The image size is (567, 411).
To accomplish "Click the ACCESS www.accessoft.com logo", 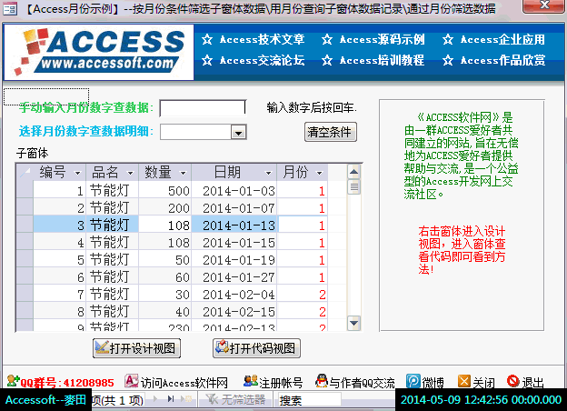I will coord(99,52).
